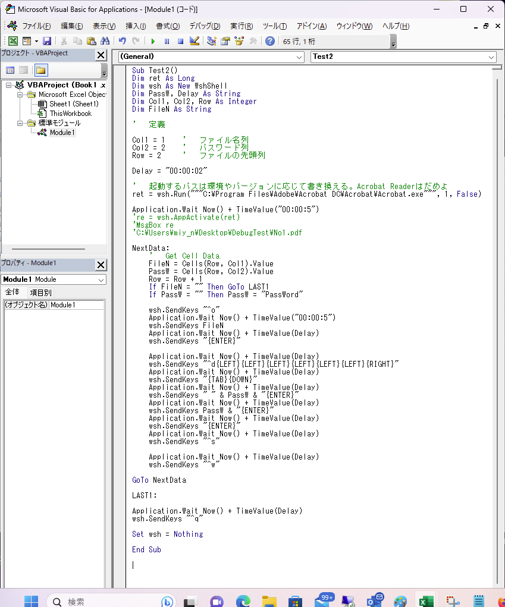The image size is (505, 607).
Task: Open the 挿入(I) menu
Action: coord(136,26)
